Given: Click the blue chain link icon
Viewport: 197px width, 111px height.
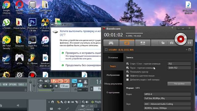Looking at the screenshot, I should (80, 85).
